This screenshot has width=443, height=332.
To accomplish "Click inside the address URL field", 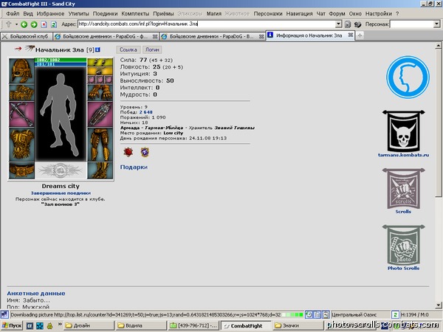I will (206, 24).
